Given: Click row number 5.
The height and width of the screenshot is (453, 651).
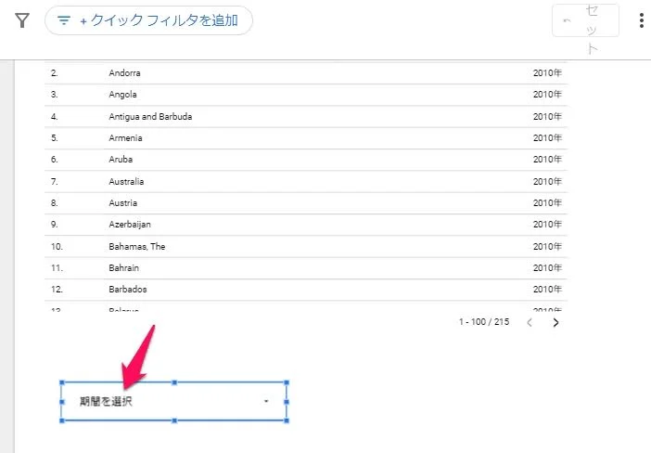Looking at the screenshot, I should coord(55,138).
